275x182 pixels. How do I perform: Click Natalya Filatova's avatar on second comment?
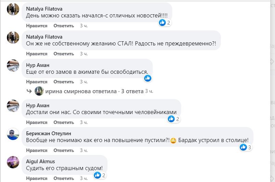point(13,37)
